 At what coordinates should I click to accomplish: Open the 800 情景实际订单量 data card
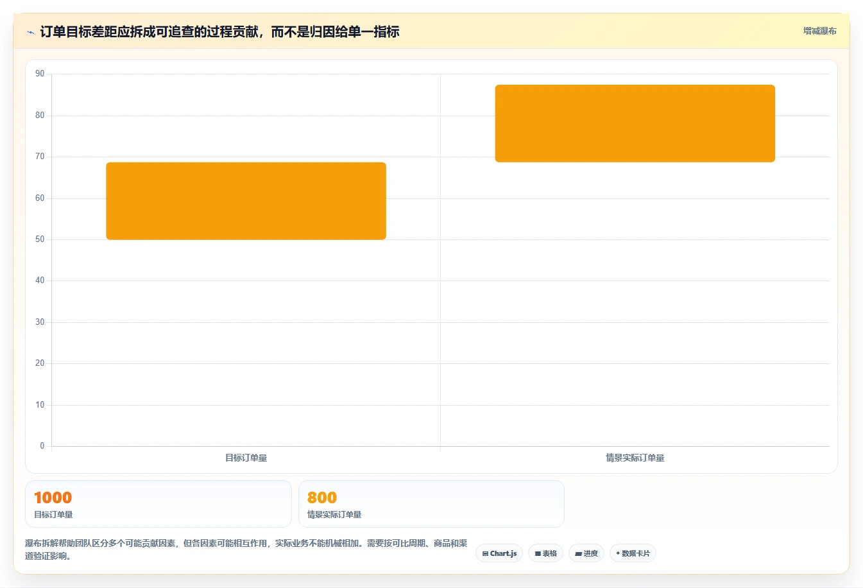(x=431, y=504)
